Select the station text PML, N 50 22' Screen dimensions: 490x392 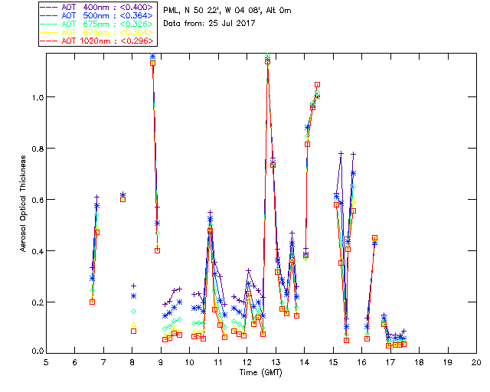pyautogui.click(x=191, y=11)
